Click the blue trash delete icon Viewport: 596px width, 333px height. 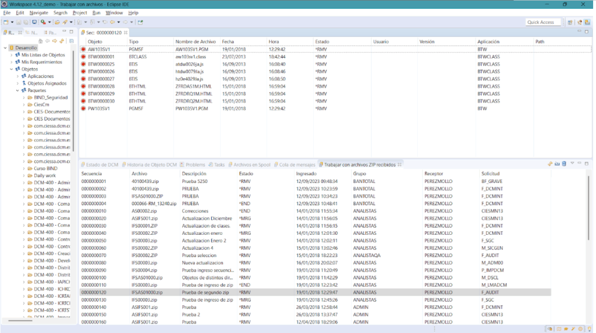click(564, 164)
